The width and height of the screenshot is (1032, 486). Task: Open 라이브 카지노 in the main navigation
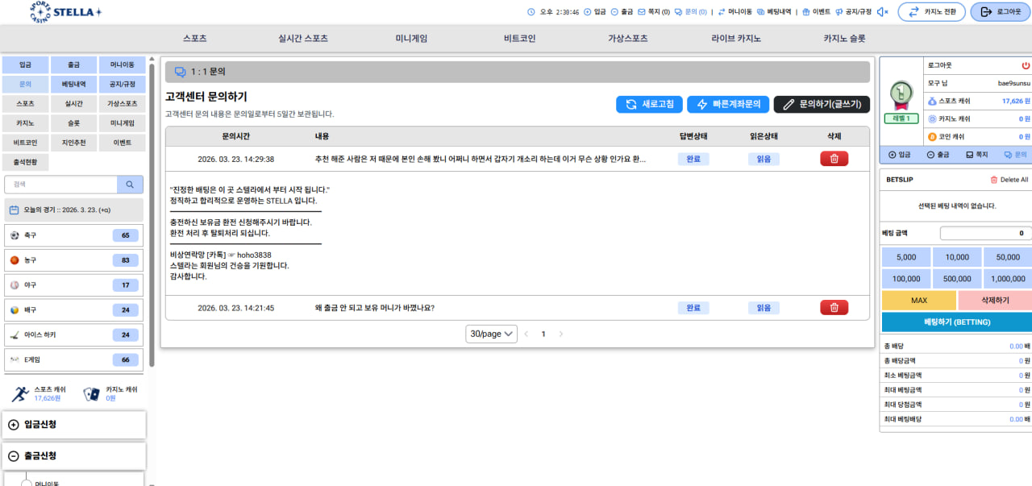[x=735, y=38]
